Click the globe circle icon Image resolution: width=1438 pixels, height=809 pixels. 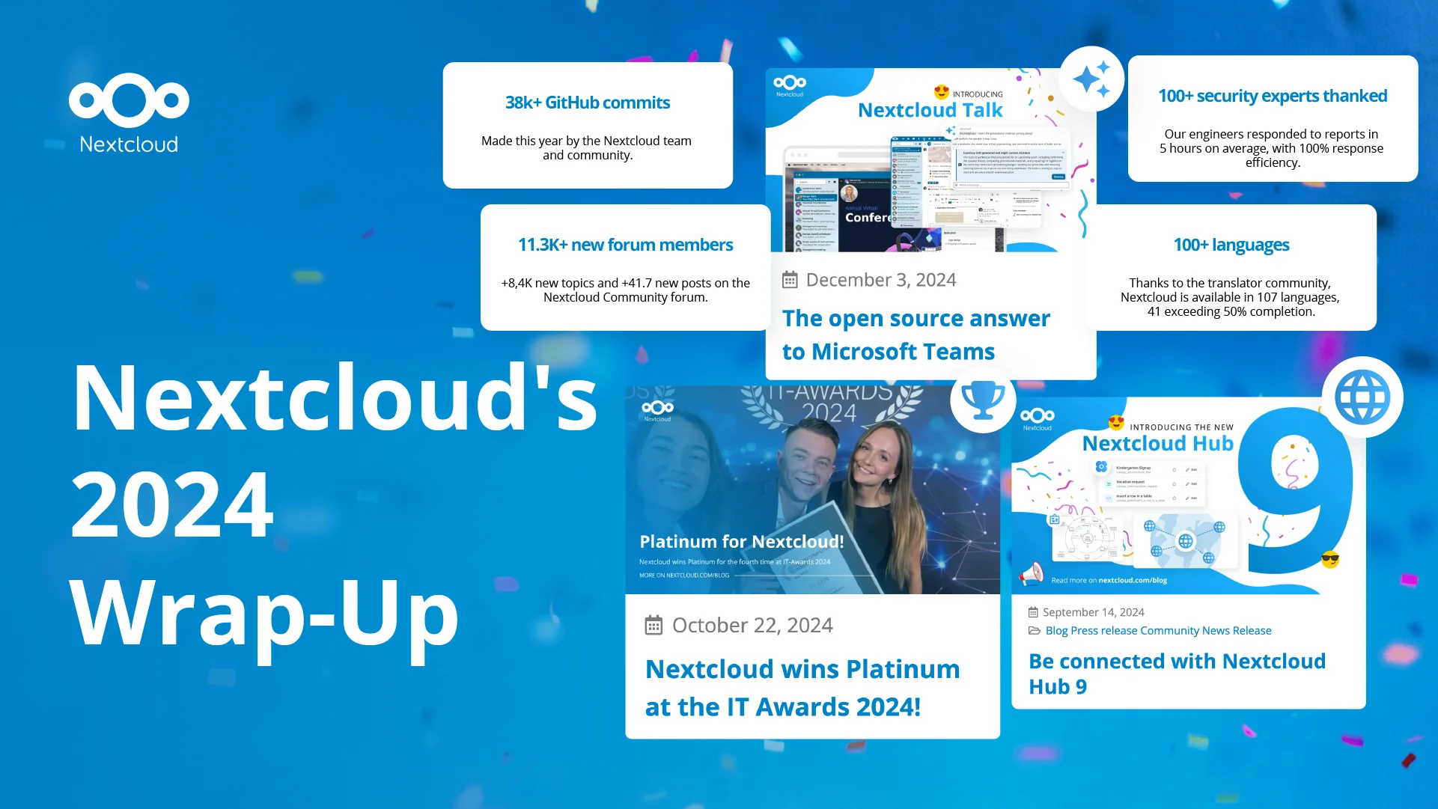tap(1362, 397)
